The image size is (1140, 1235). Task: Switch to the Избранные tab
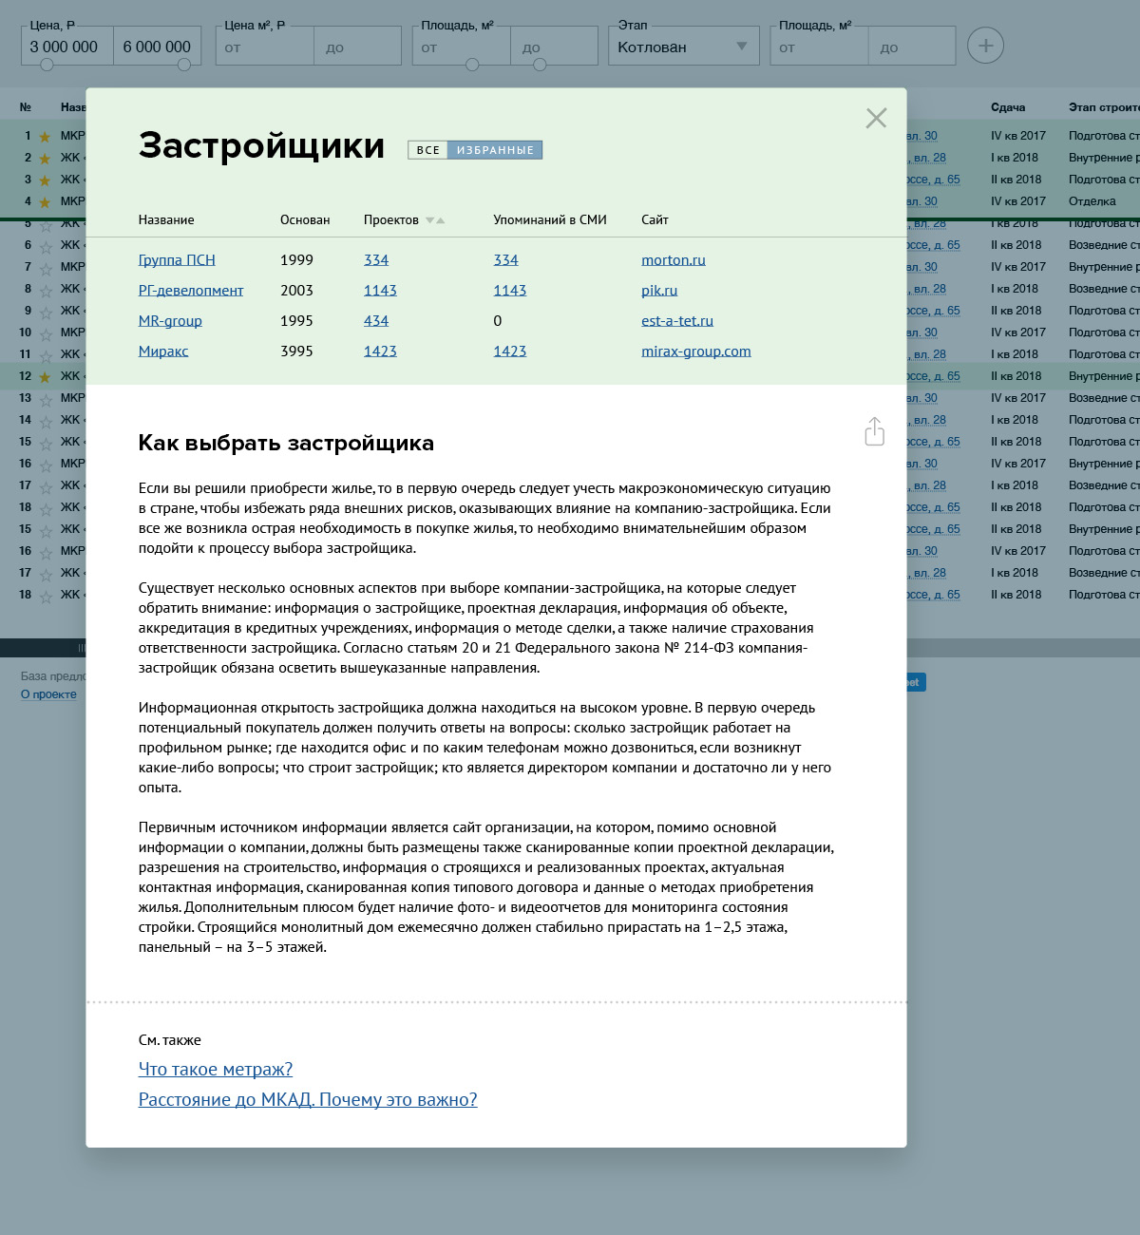click(495, 150)
